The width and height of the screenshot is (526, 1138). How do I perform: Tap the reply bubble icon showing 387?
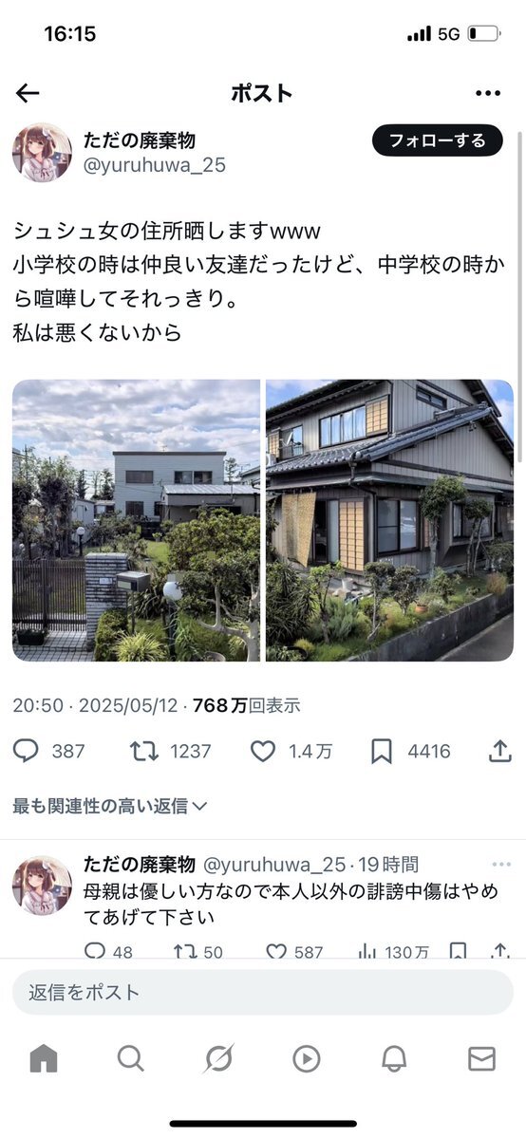pos(27,751)
